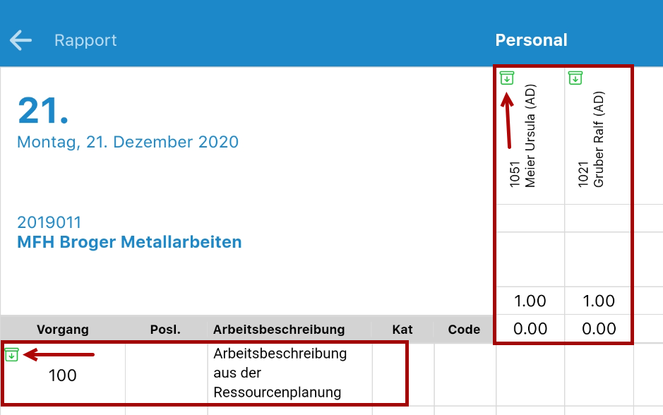This screenshot has height=415, width=663.
Task: Select the Personal tab heading
Action: click(x=531, y=40)
